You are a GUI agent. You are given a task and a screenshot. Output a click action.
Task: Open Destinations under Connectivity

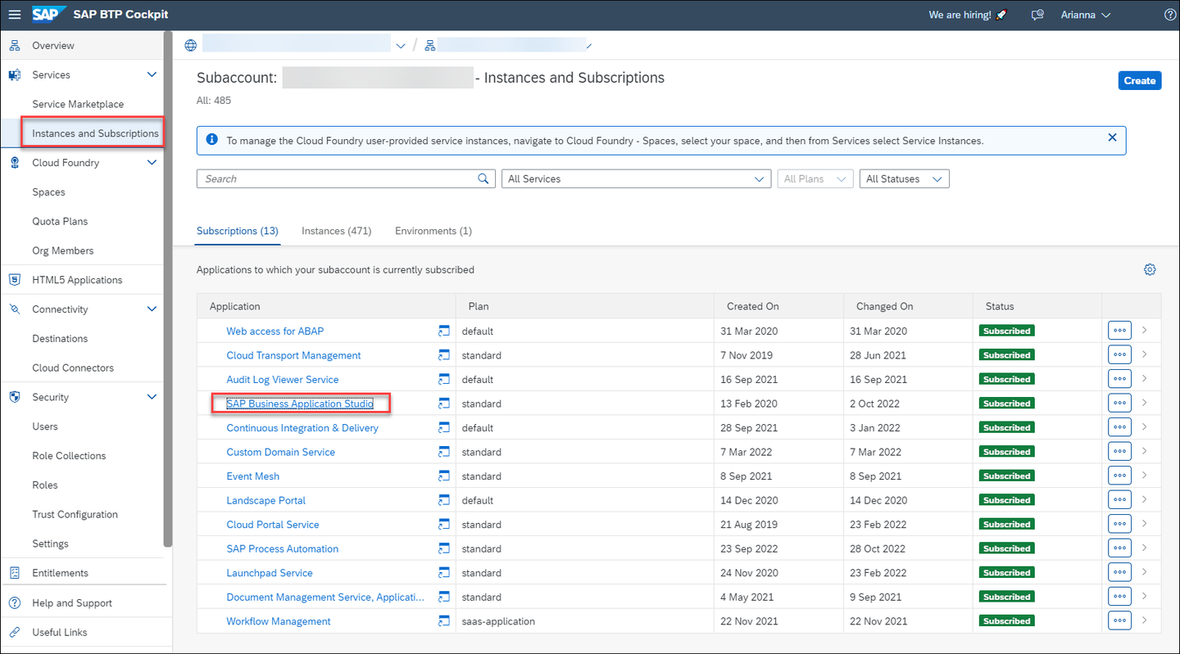tap(60, 338)
